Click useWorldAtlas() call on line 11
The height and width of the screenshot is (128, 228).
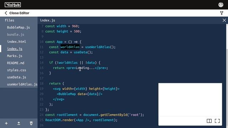100,47
